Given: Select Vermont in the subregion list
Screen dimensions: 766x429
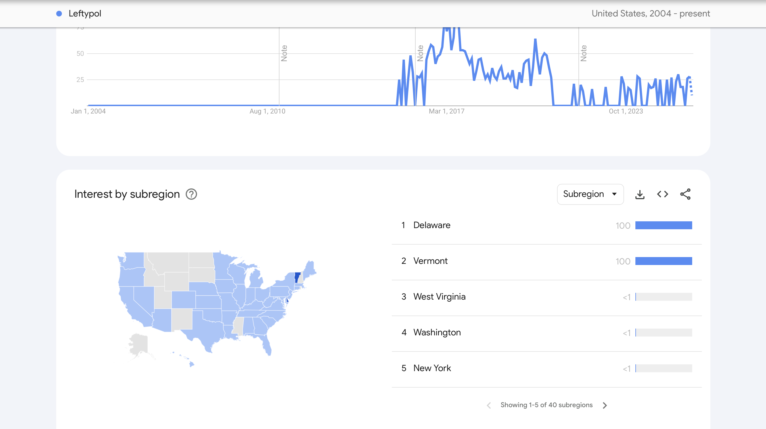Looking at the screenshot, I should (430, 261).
